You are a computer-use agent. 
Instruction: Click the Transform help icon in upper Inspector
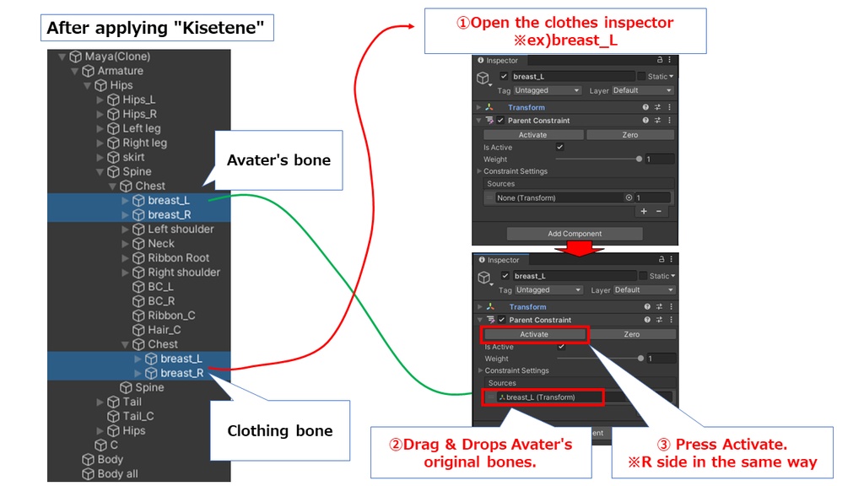click(x=645, y=107)
